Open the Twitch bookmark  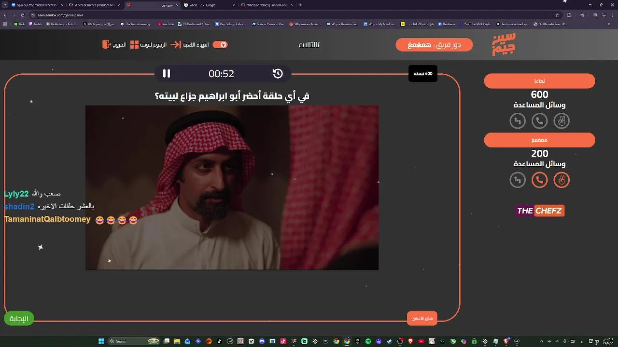[35, 24]
